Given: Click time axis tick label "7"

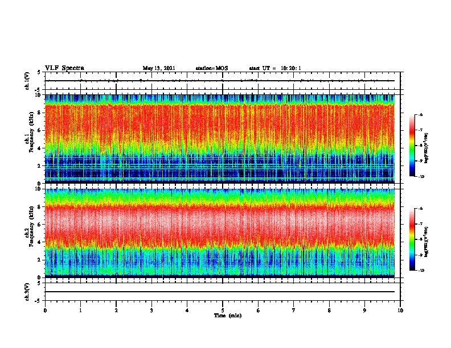Looking at the screenshot, I should point(294,310).
